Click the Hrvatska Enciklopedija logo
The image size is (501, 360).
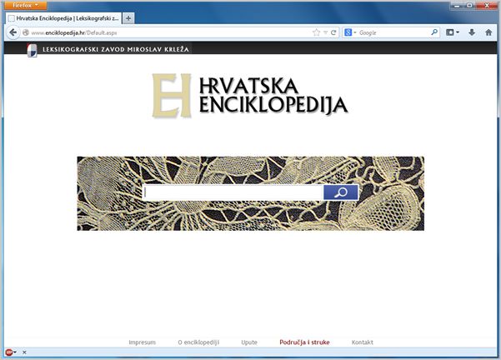click(250, 96)
